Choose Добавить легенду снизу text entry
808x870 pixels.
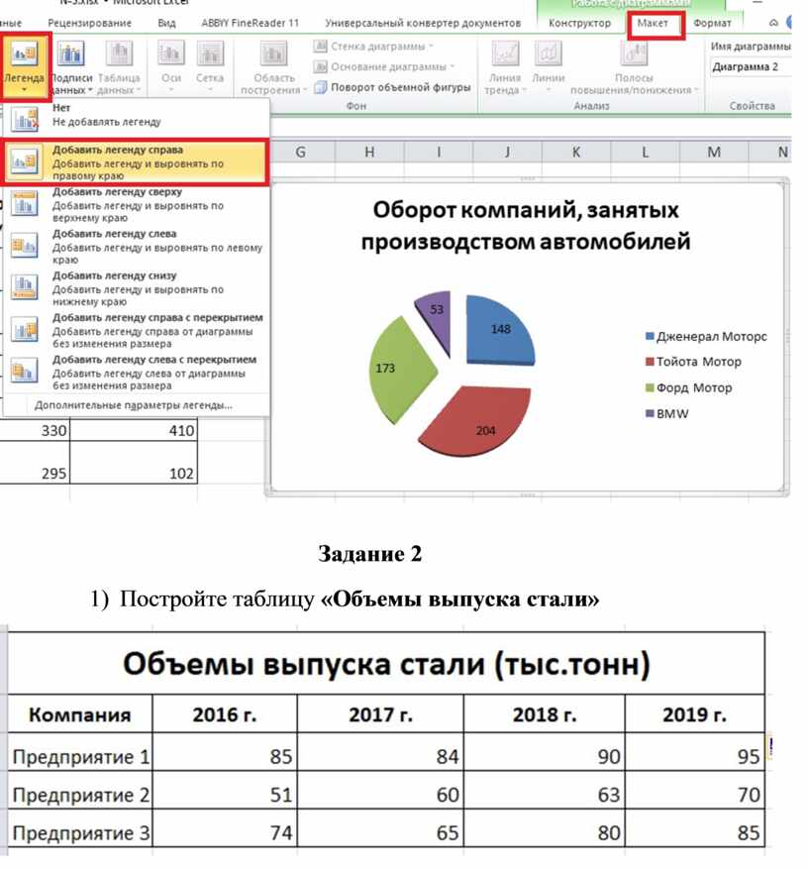pos(137,287)
